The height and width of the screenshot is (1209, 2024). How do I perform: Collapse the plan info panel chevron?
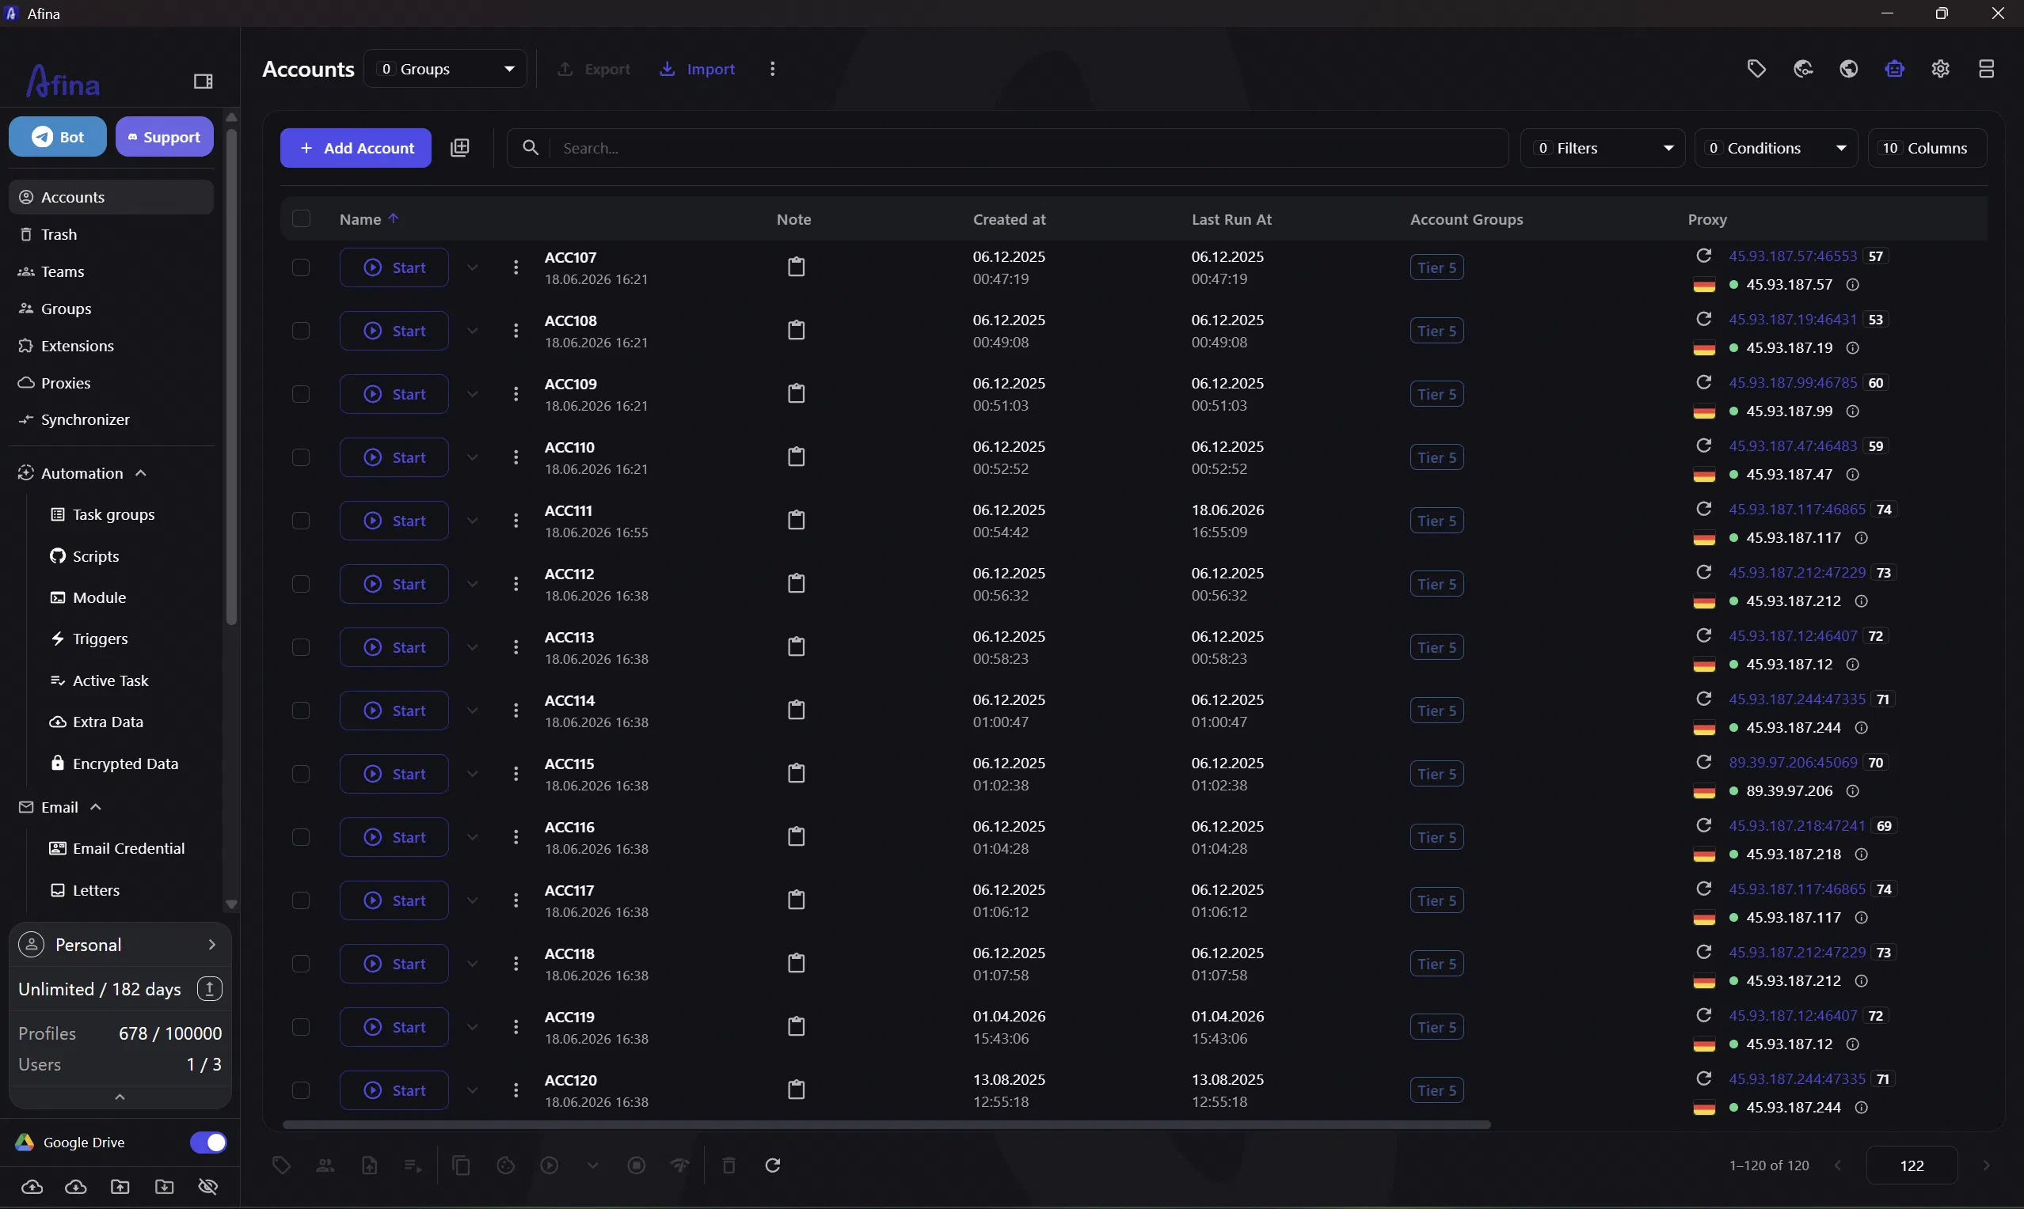[x=120, y=1097]
